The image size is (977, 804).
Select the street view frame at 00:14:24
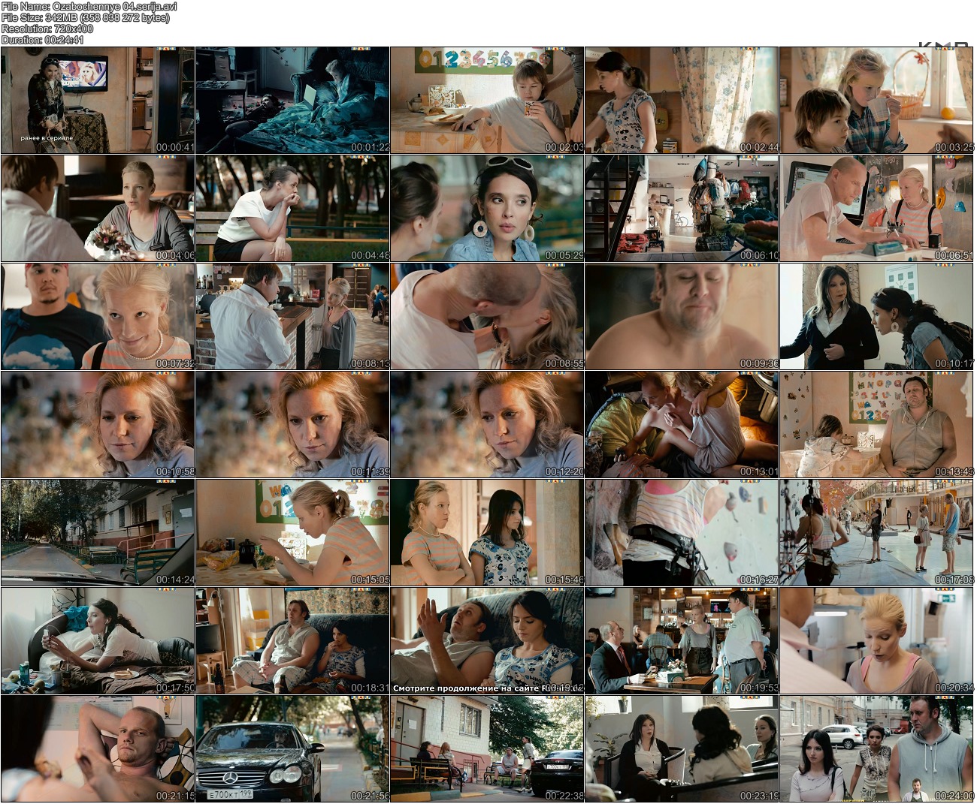(x=98, y=533)
